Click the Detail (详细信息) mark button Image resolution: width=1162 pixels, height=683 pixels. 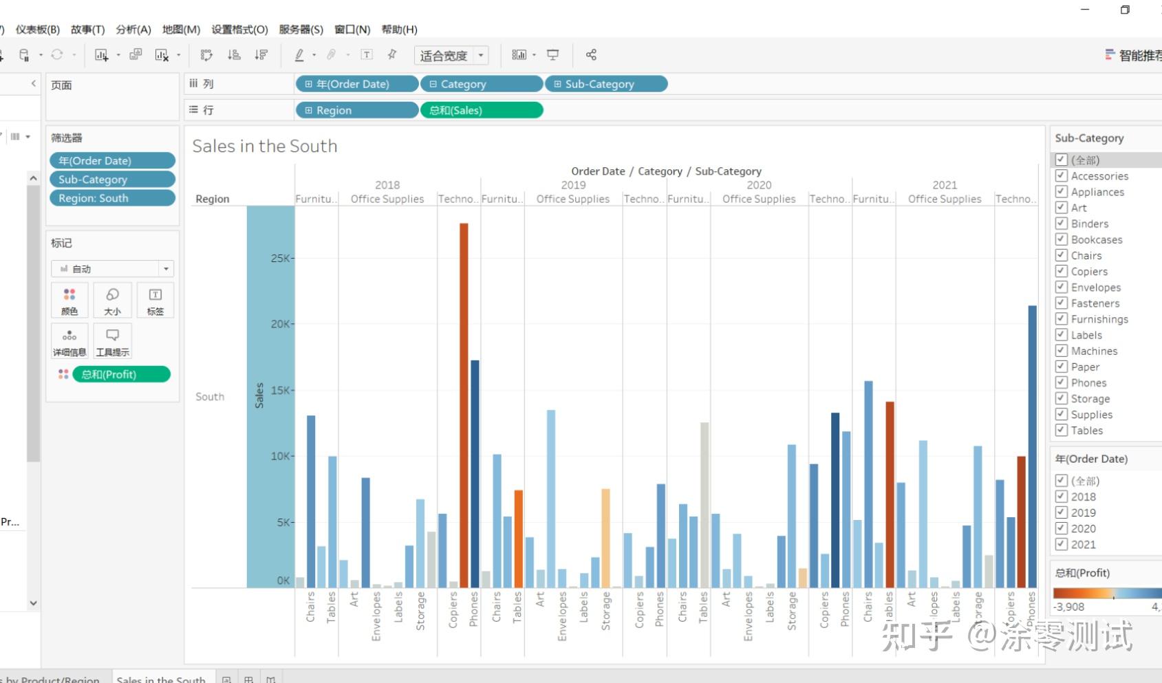click(x=69, y=340)
